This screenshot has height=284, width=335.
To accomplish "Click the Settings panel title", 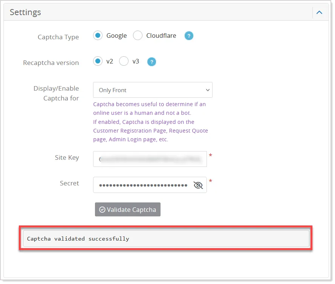I will [x=25, y=12].
